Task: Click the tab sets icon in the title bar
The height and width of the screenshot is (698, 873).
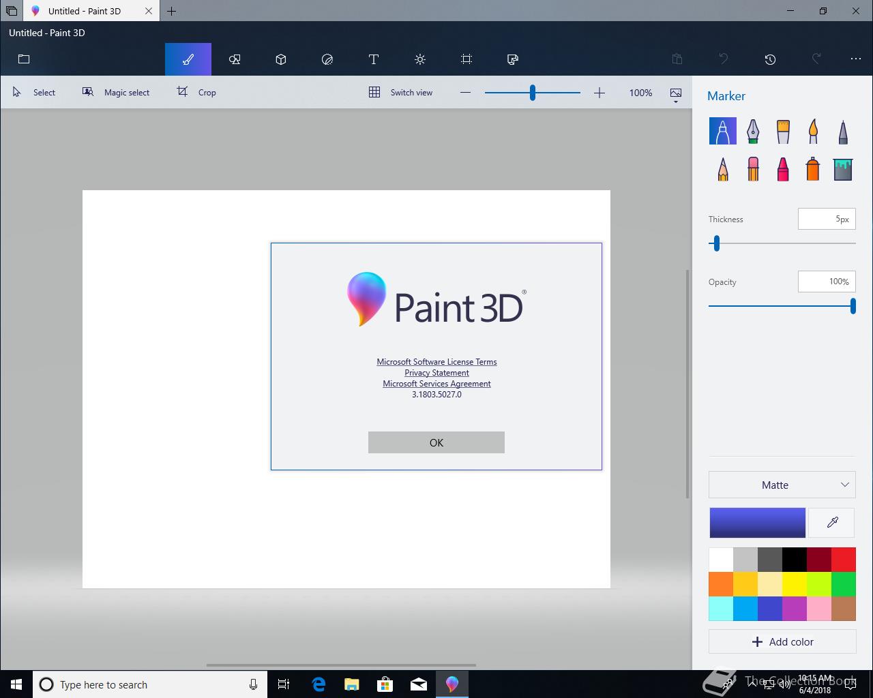Action: coord(12,11)
